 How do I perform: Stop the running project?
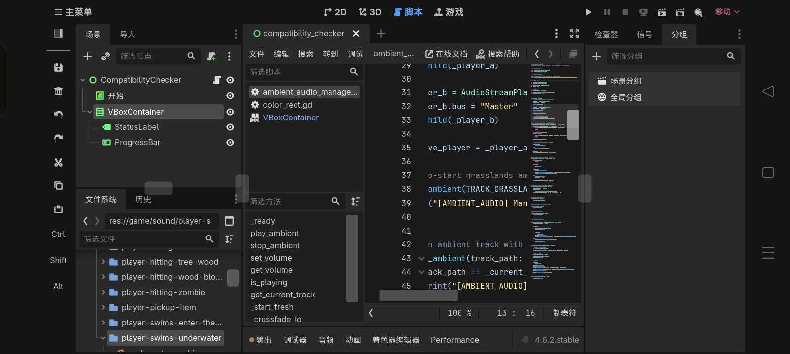[x=625, y=12]
